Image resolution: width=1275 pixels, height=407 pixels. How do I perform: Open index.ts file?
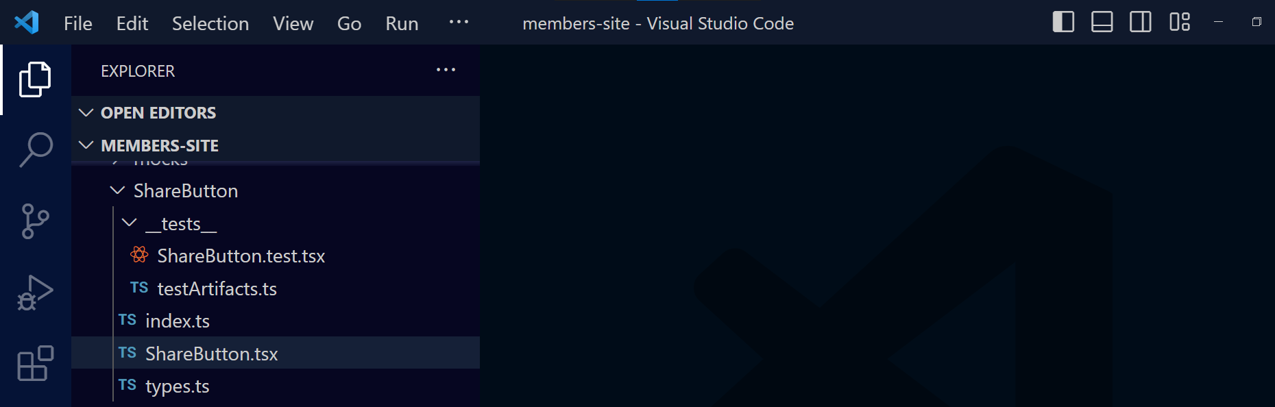coord(276,321)
